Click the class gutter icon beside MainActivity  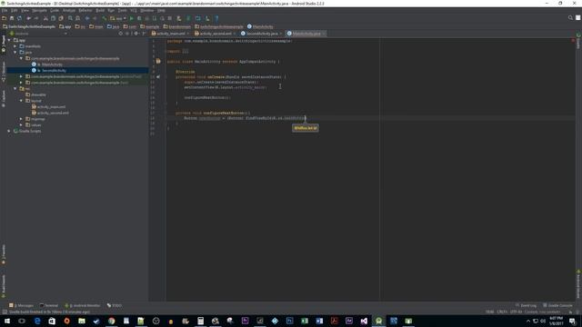pos(158,61)
